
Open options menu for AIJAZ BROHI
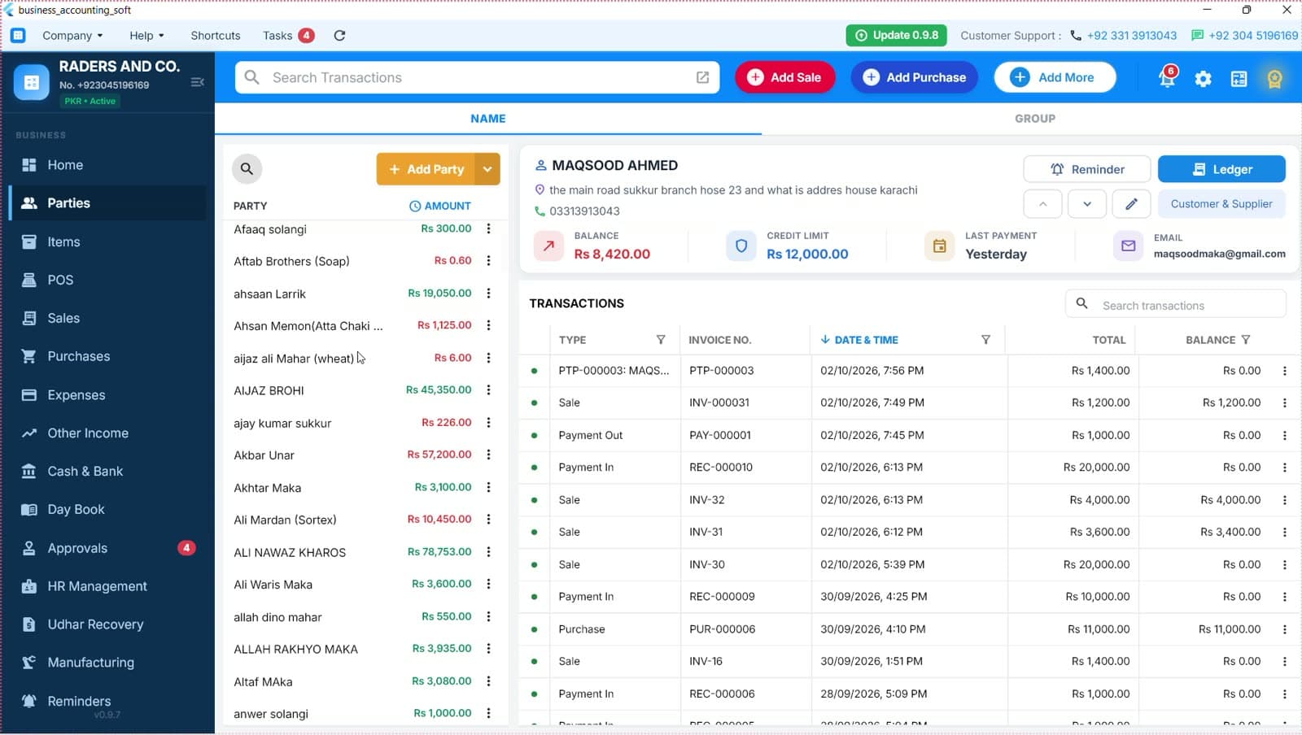[488, 390]
